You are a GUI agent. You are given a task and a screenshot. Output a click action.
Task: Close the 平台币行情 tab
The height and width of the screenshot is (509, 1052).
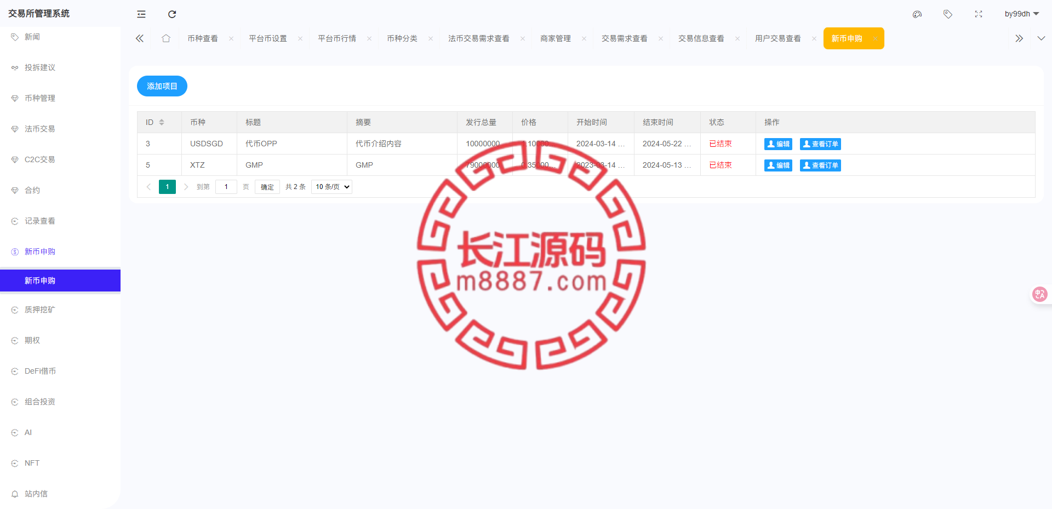(x=369, y=38)
